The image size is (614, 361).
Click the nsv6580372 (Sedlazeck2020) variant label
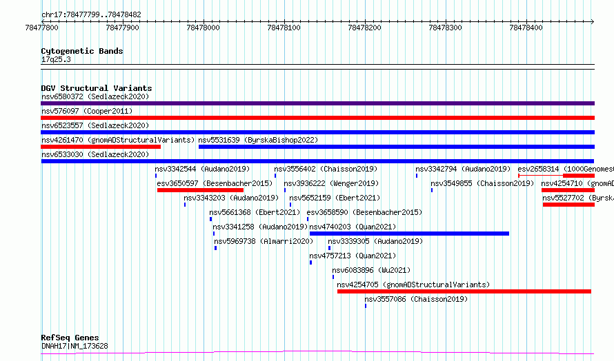(95, 96)
